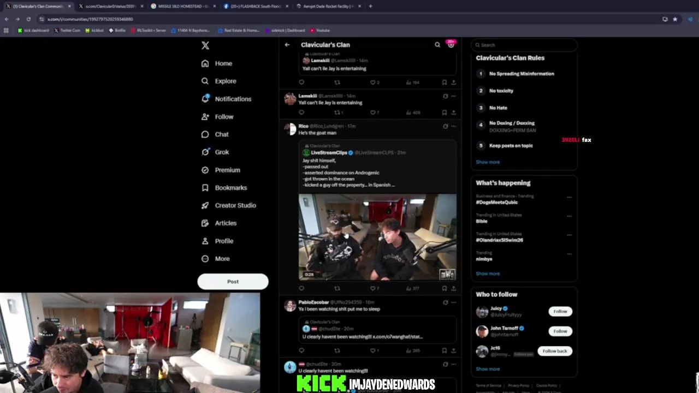Open options for nimbys trend
The image size is (699, 393).
pyautogui.click(x=569, y=254)
